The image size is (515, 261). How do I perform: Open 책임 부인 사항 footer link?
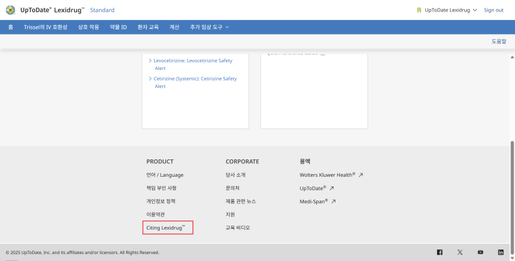click(162, 188)
